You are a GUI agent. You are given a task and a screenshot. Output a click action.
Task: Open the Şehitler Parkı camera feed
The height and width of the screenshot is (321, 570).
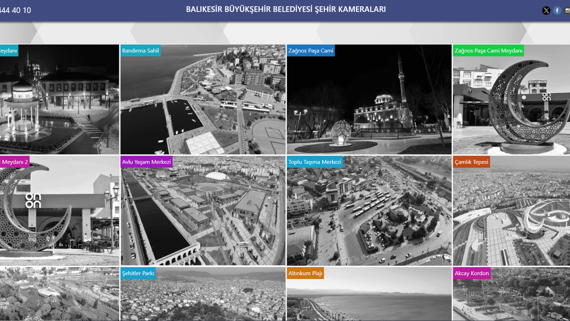pos(203,294)
